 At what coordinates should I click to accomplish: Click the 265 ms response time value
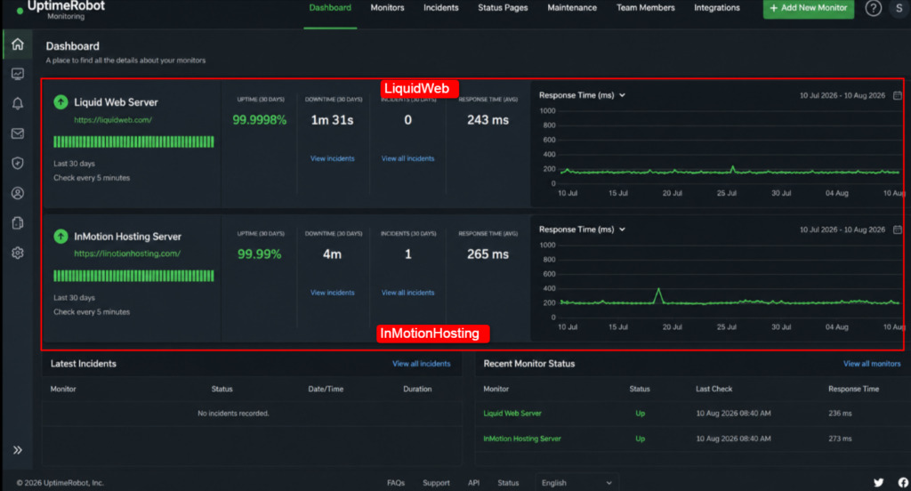[x=488, y=254]
